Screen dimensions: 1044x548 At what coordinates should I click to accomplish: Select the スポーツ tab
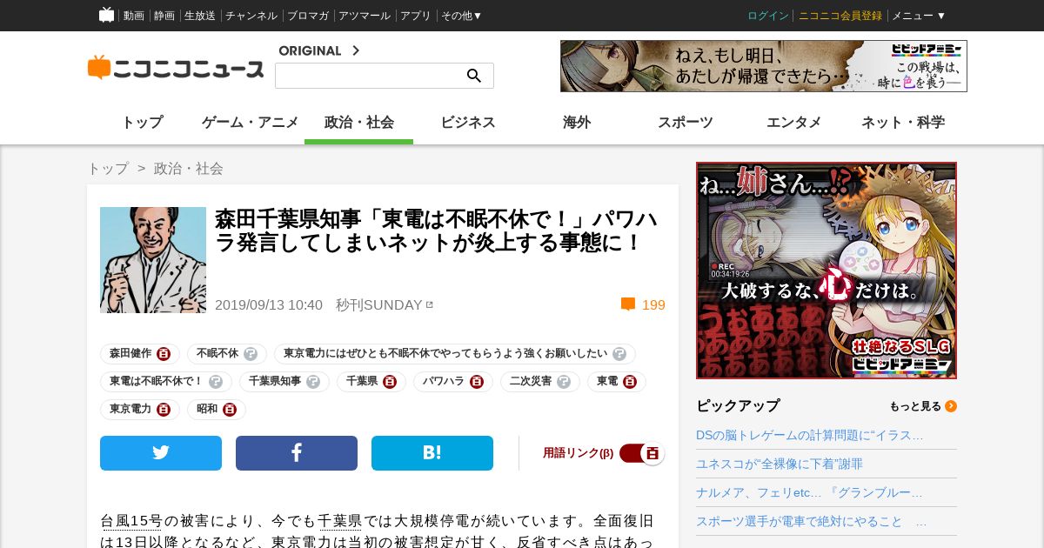click(x=686, y=123)
